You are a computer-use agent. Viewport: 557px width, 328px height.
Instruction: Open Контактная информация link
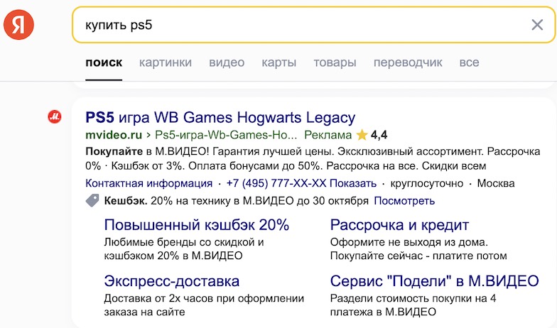coord(149,183)
